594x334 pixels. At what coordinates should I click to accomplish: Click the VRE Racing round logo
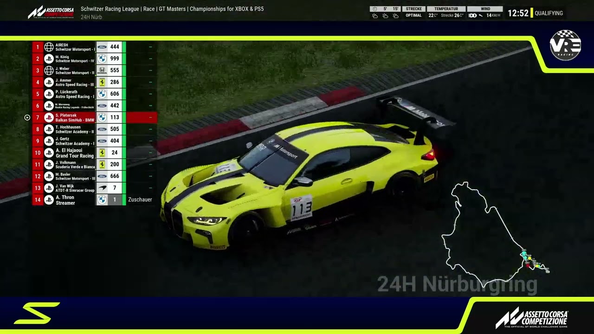pyautogui.click(x=565, y=45)
